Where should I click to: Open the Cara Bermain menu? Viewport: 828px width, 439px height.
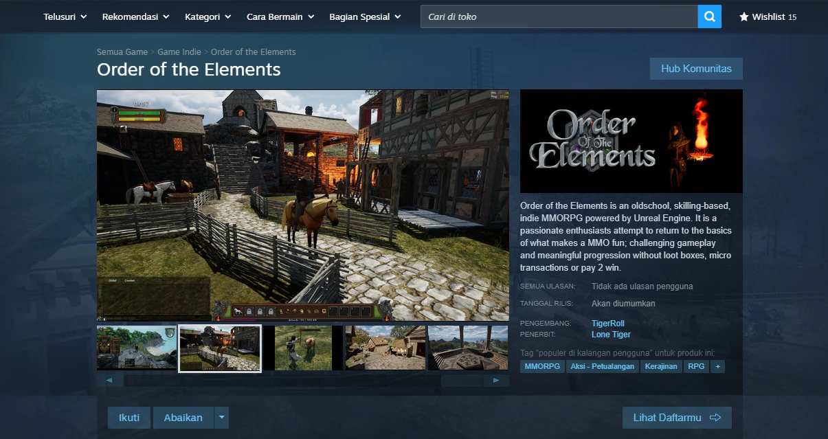(x=280, y=16)
